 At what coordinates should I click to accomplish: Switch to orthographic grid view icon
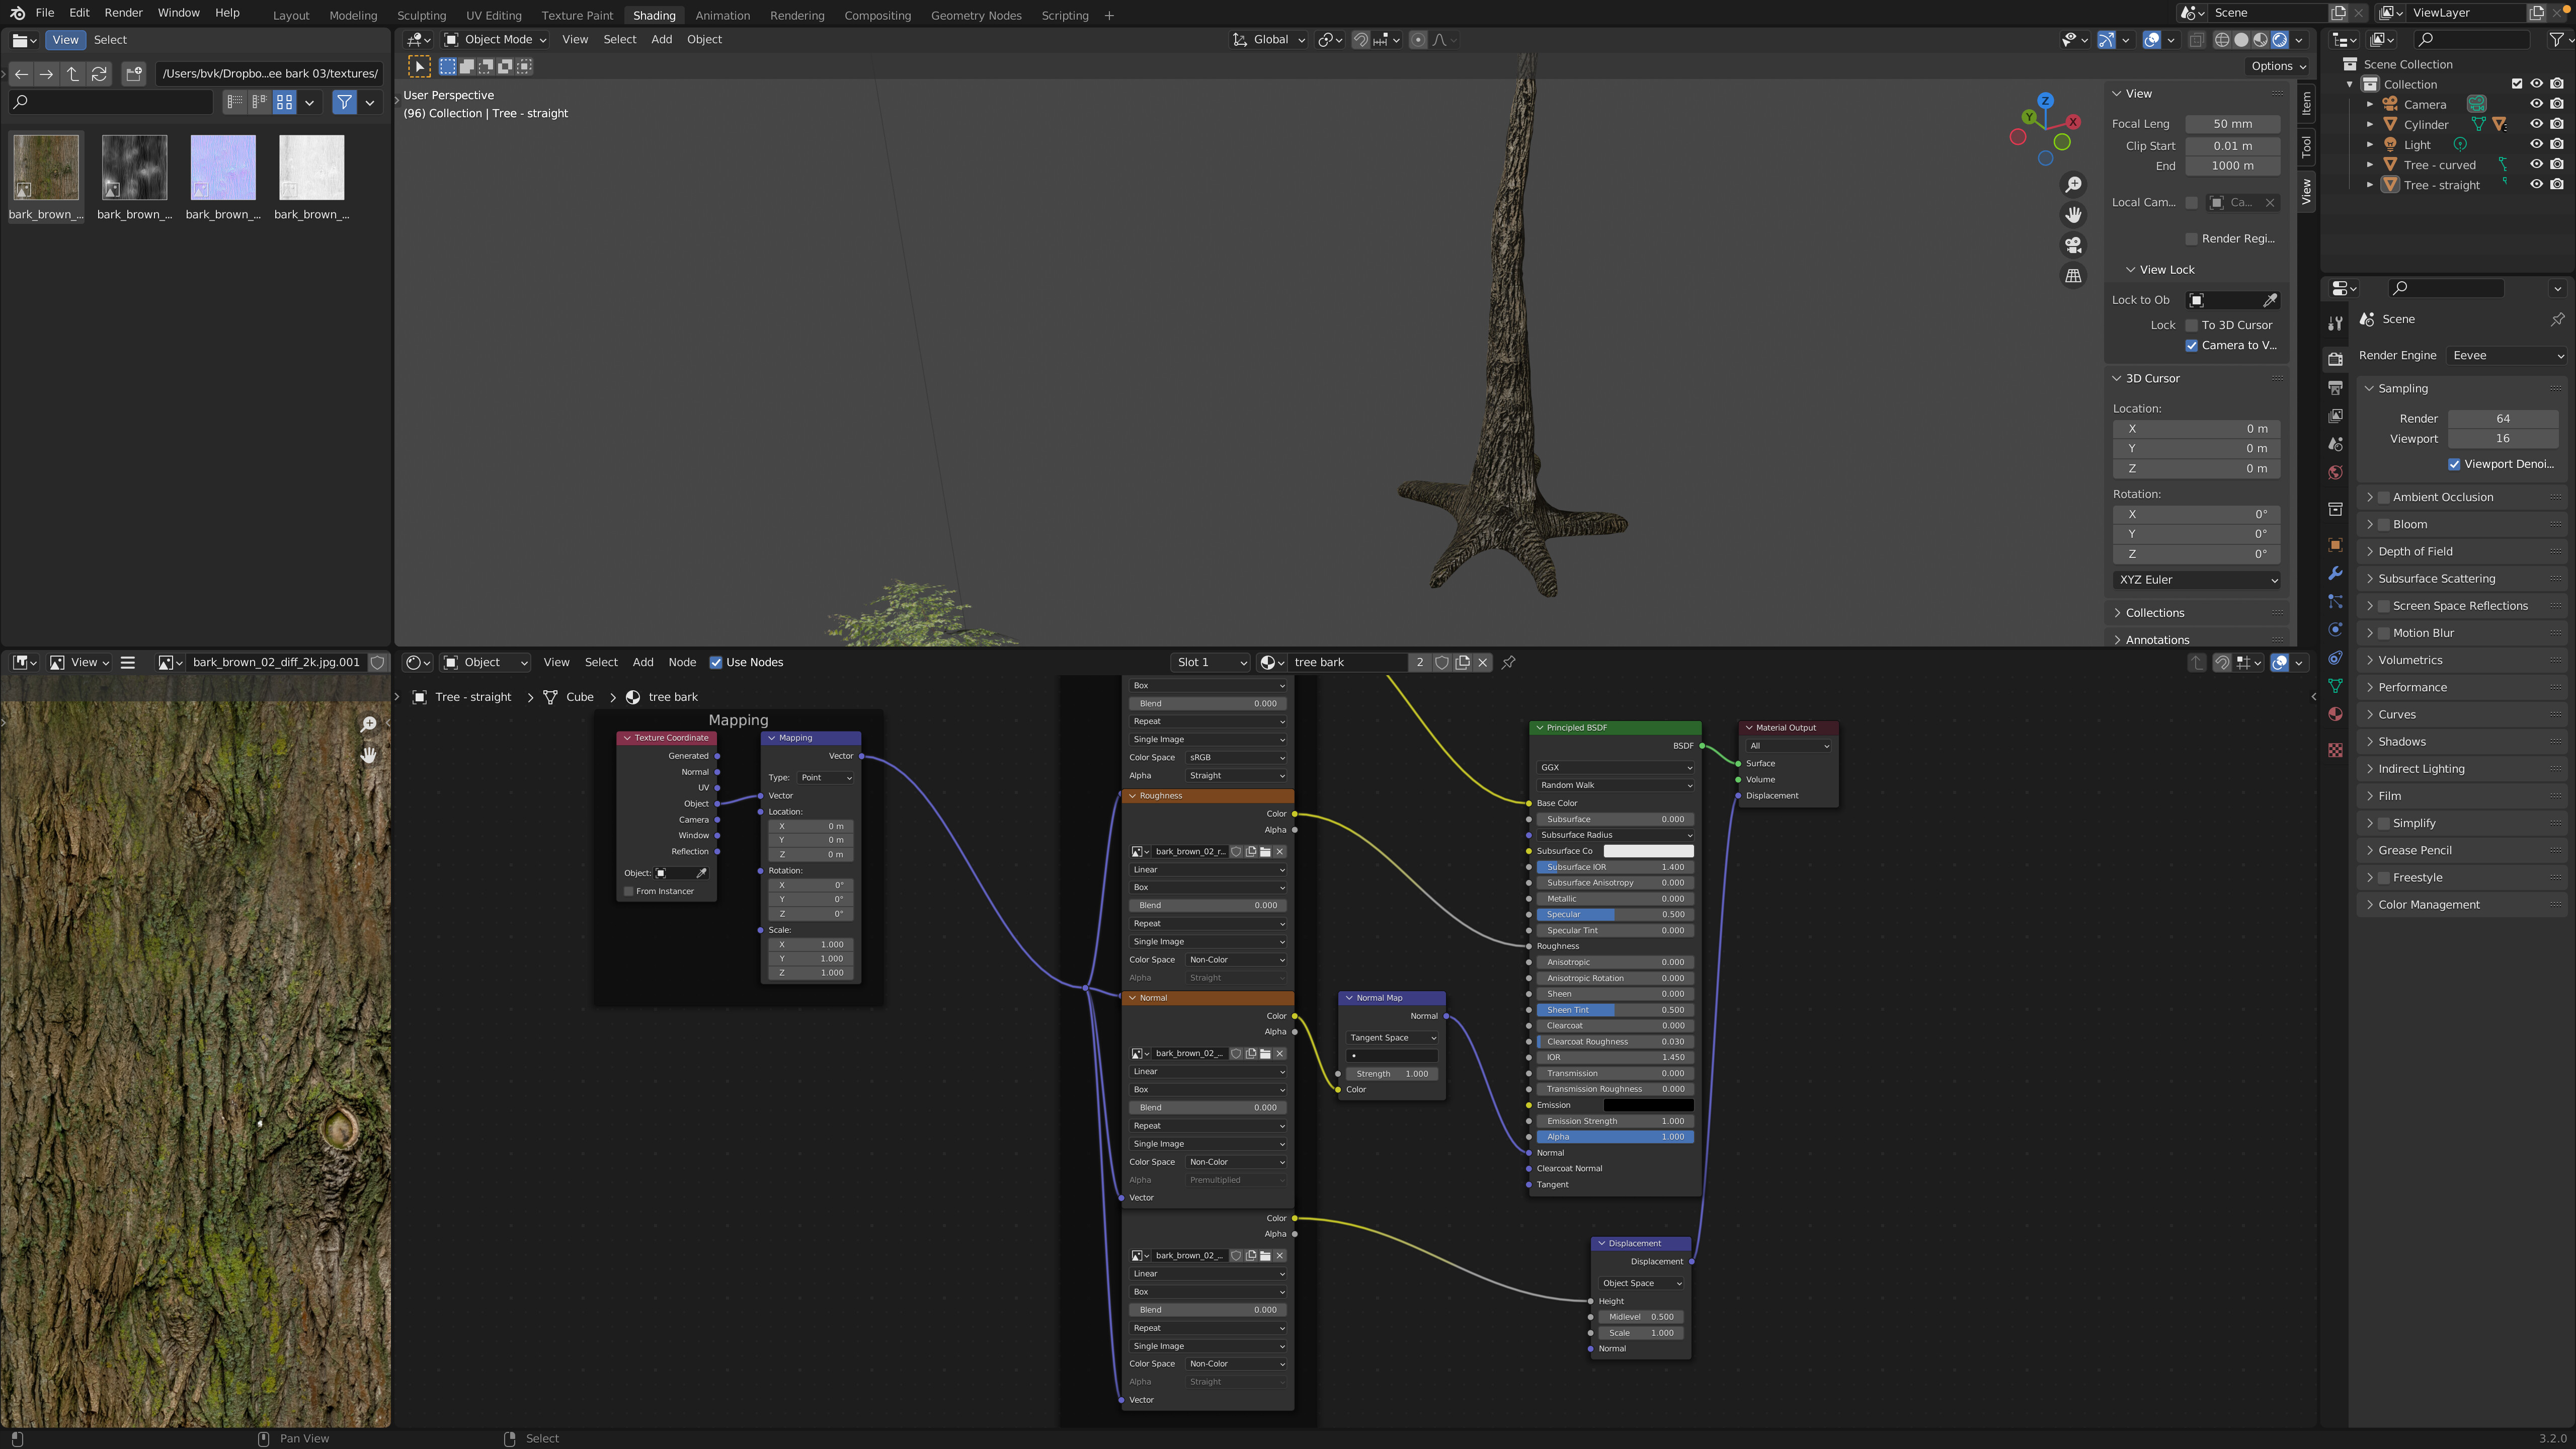click(x=2073, y=276)
